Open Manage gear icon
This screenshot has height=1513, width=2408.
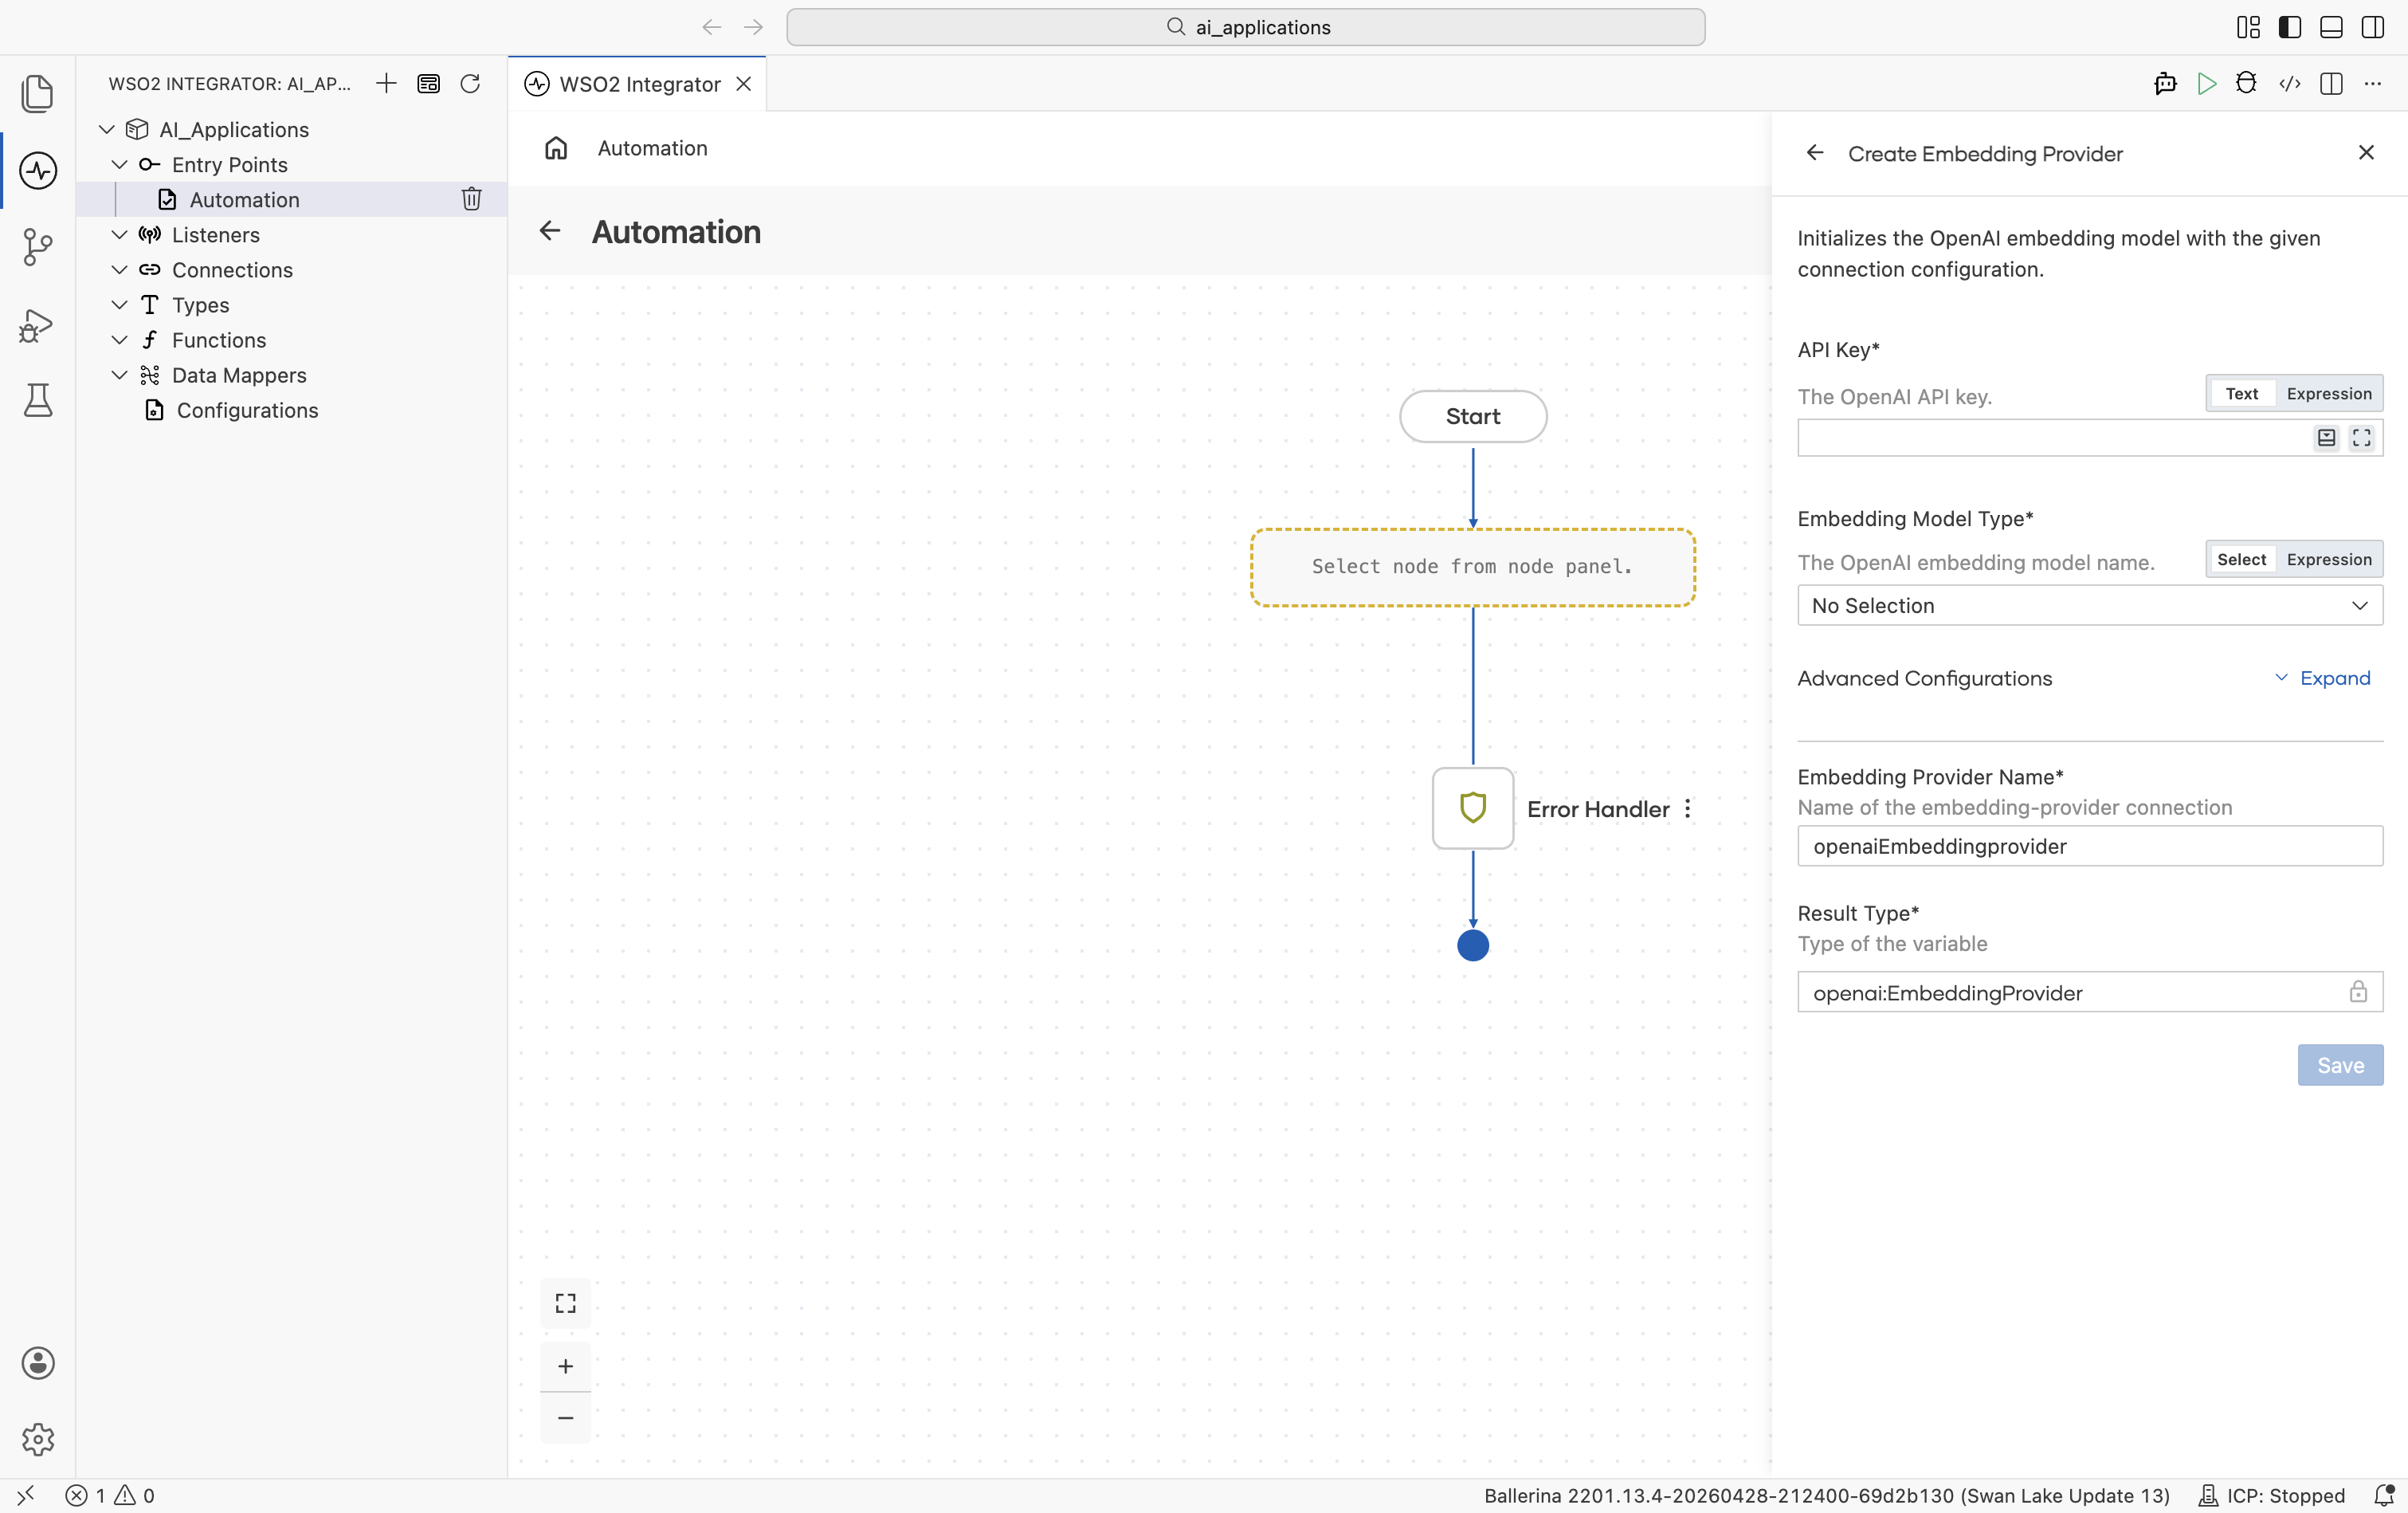coord(38,1439)
